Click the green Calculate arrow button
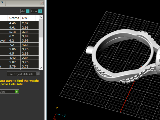The width and height of the screenshot is (160, 120). click(17, 92)
